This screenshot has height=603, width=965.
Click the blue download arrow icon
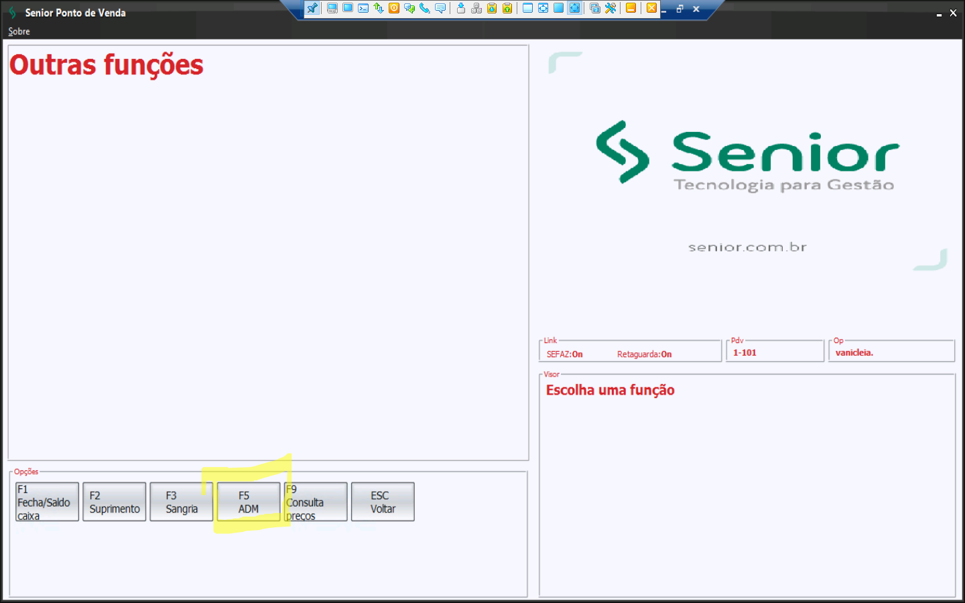[x=461, y=9]
